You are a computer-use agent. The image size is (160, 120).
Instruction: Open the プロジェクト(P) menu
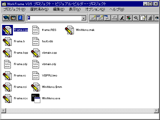click(14, 9)
